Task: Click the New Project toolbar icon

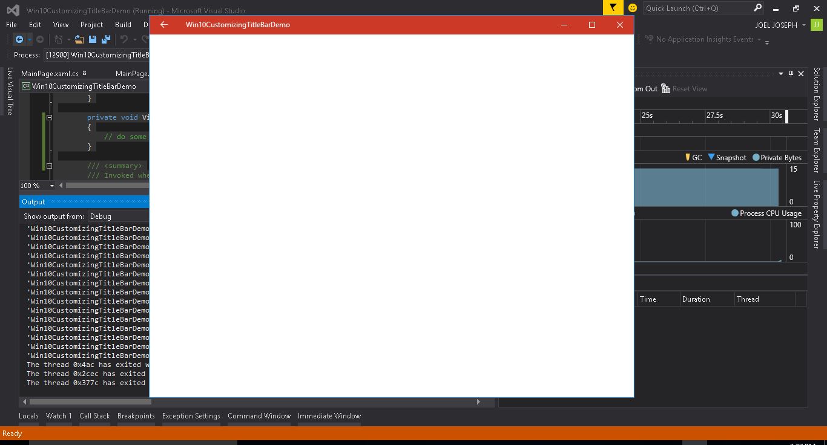Action: [59, 39]
